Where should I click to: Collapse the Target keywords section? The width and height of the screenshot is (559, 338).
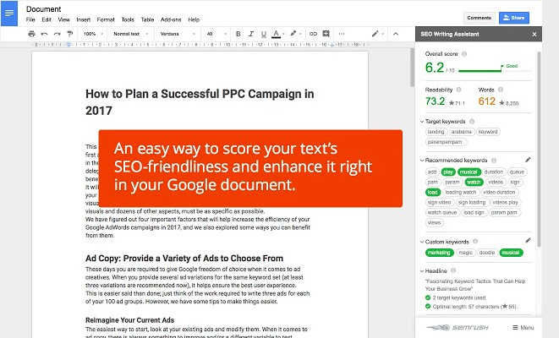click(x=422, y=122)
